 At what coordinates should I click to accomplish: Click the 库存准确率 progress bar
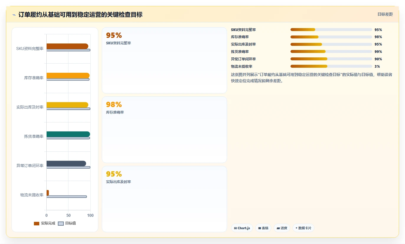331,37
